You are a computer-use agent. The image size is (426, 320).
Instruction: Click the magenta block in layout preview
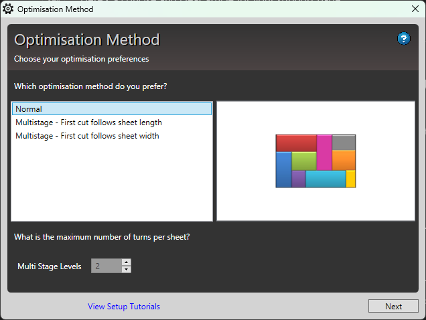(324, 152)
